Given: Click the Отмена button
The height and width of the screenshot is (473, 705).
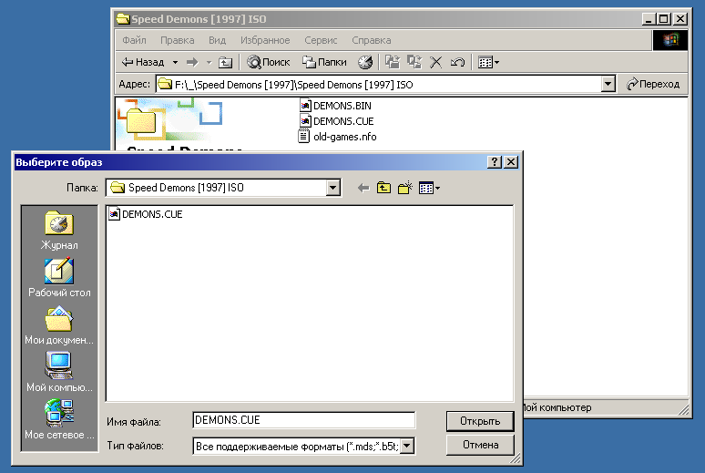Looking at the screenshot, I should point(480,445).
